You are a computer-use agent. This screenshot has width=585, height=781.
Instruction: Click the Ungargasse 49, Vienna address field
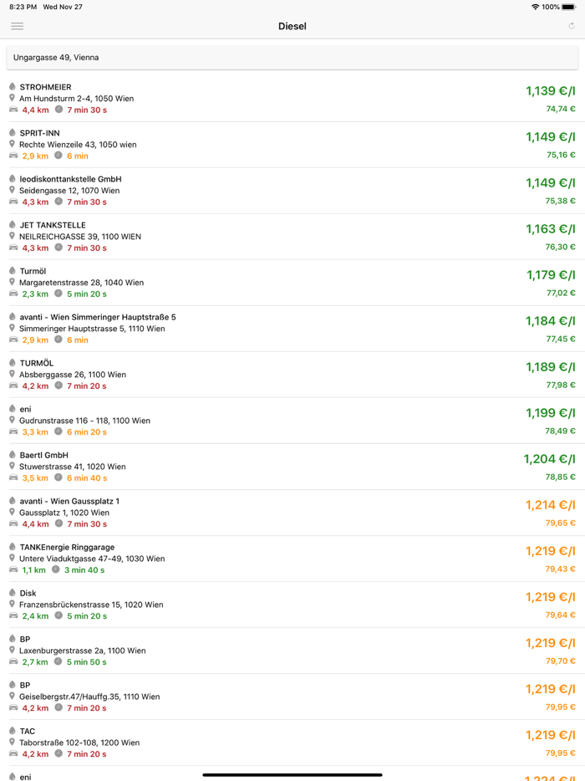292,58
